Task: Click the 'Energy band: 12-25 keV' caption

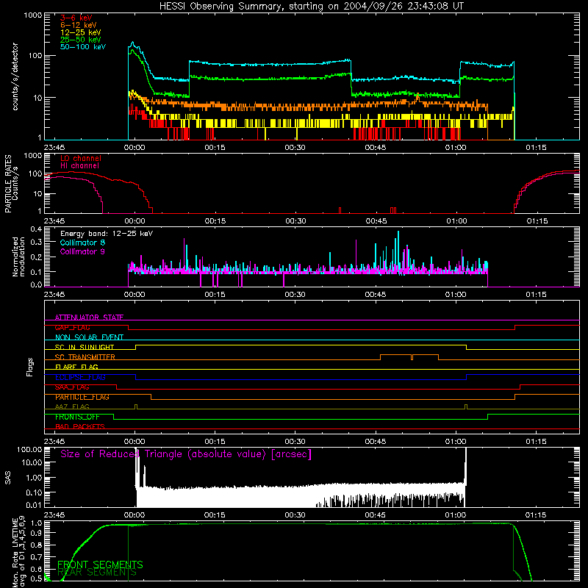Action: click(107, 234)
